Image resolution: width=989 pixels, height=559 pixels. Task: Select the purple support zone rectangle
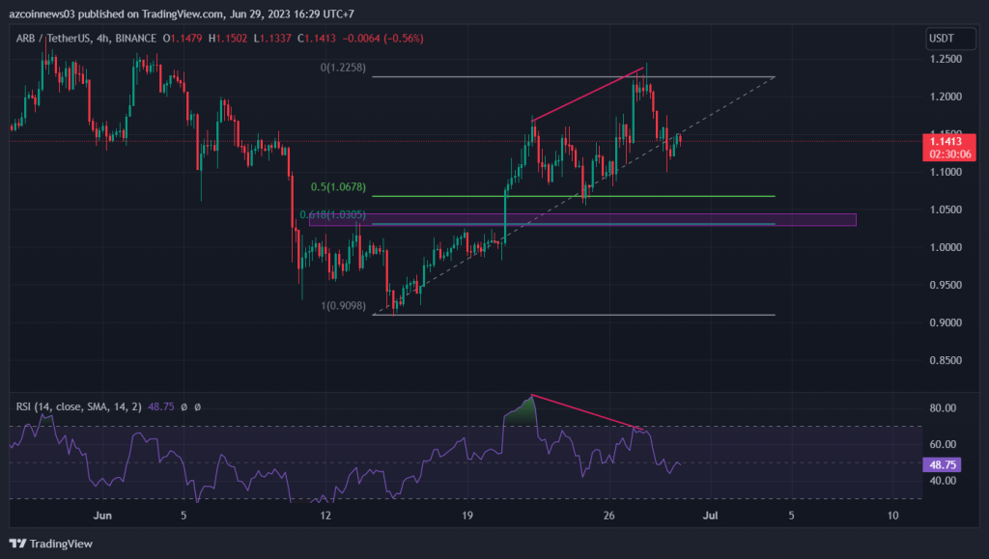pos(582,219)
